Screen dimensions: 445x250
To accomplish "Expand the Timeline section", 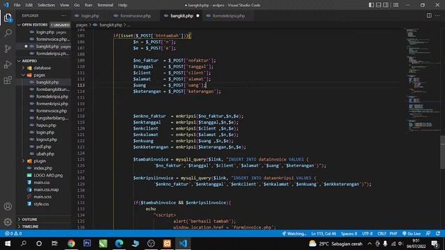I will [x=44, y=226].
